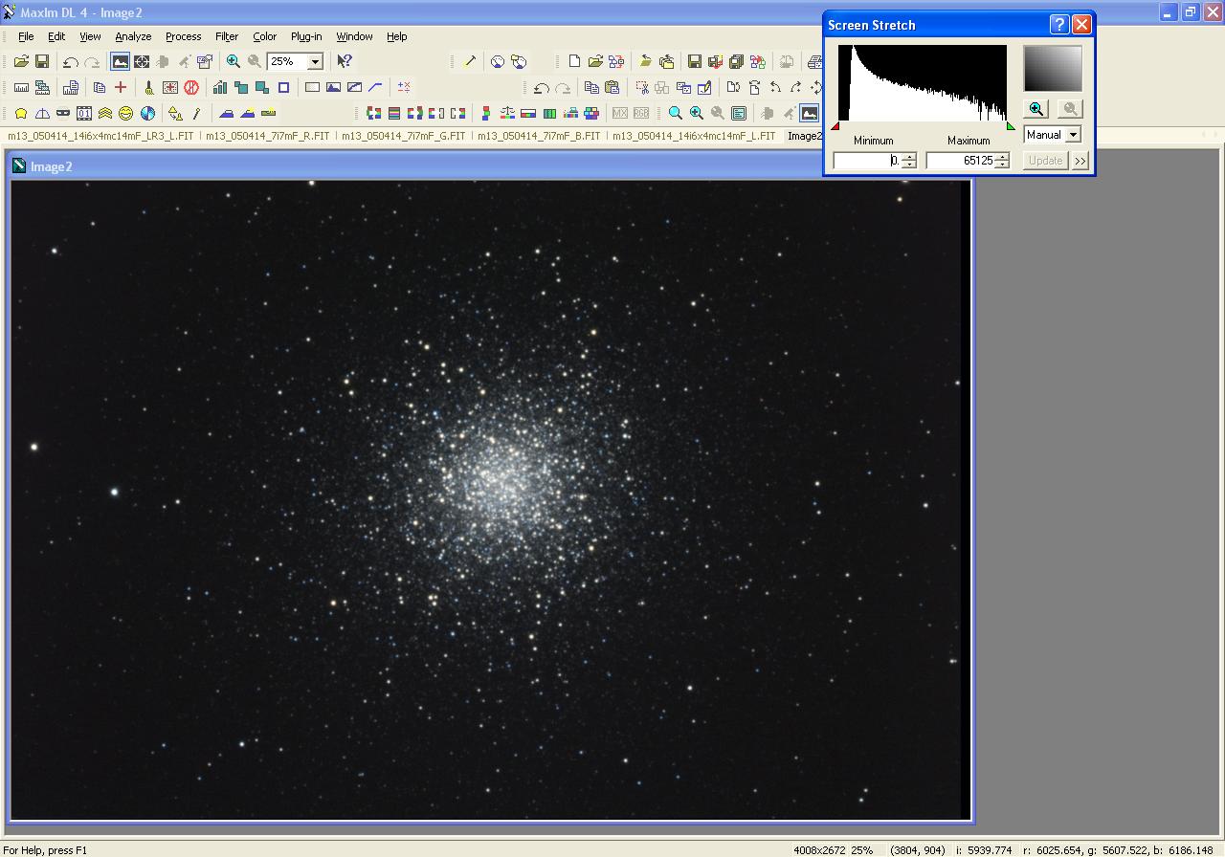Screen dimensions: 1225x857
Task: Click the smiley face filter icon
Action: [125, 113]
